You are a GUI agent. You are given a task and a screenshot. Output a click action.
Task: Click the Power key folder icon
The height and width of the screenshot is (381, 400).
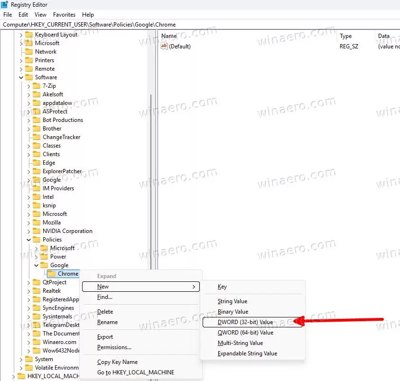(x=44, y=257)
